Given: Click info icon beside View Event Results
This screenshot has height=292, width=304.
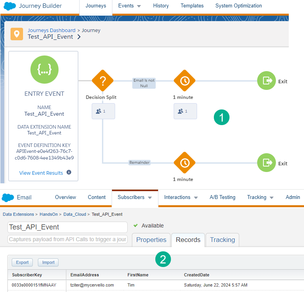Looking at the screenshot, I should pos(69,172).
